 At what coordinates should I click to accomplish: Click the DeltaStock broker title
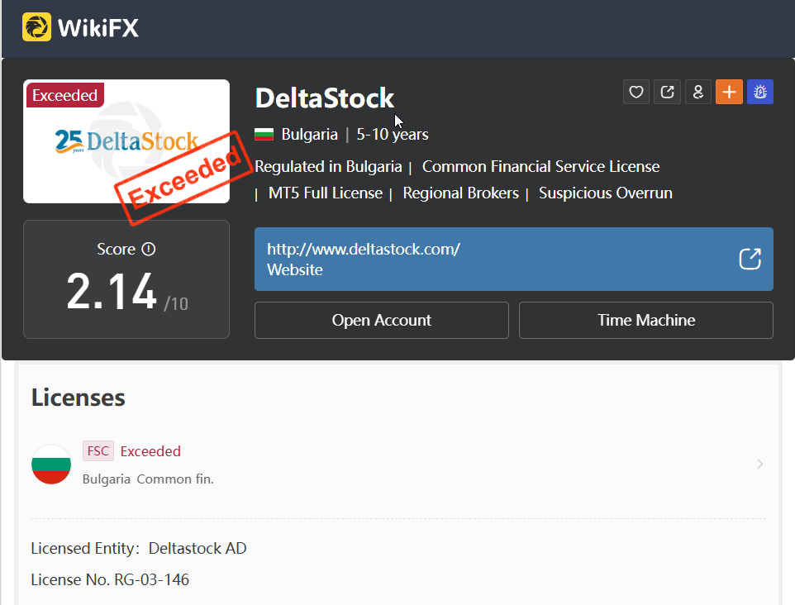click(x=325, y=98)
